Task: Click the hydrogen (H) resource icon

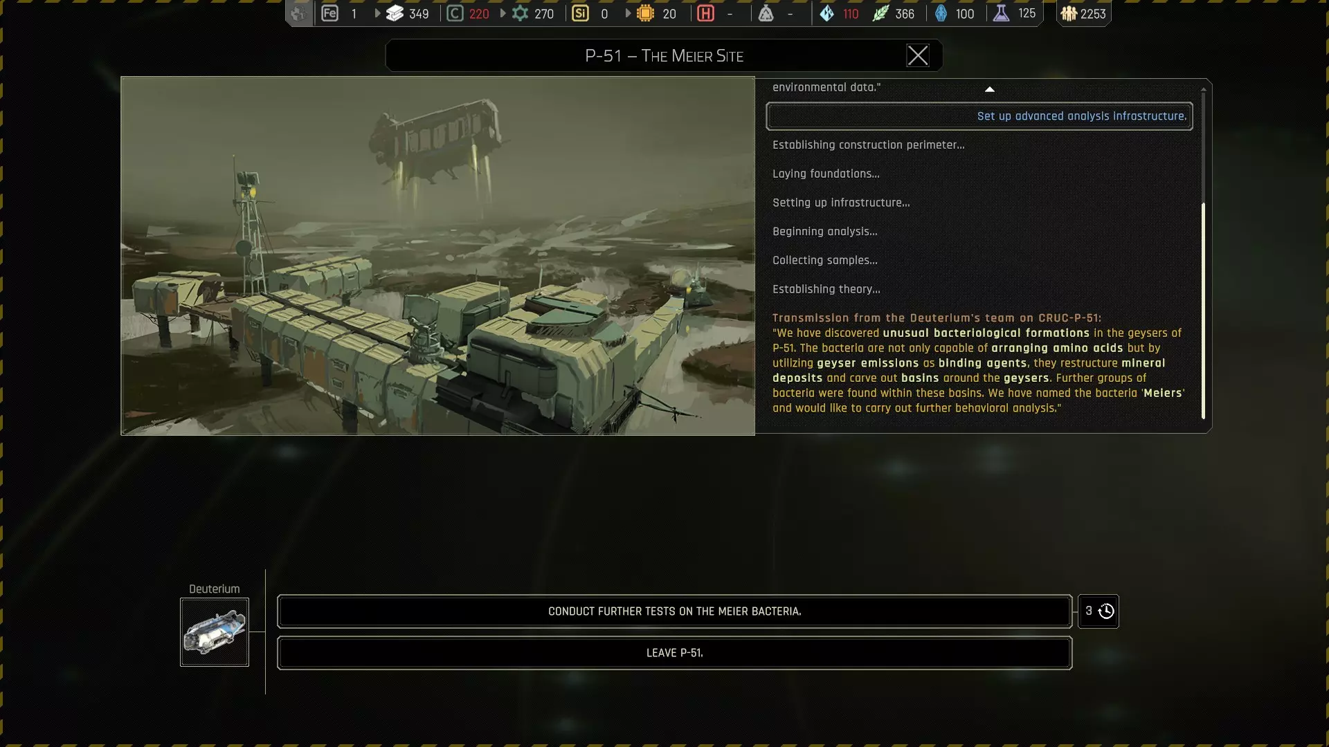Action: pyautogui.click(x=705, y=13)
